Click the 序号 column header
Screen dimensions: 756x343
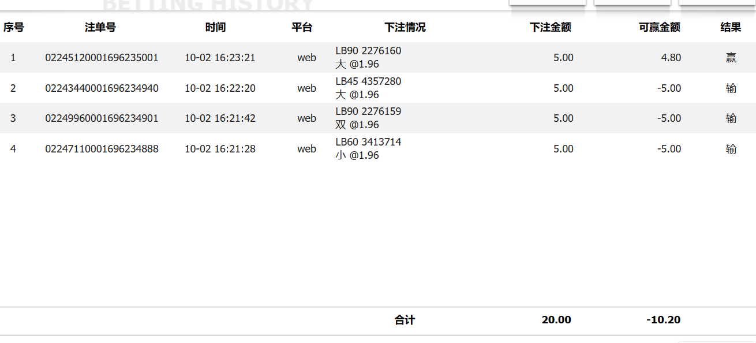click(x=13, y=27)
